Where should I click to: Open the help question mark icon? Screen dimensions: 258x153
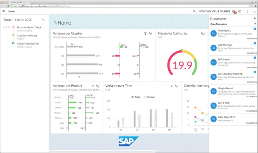coord(239,11)
